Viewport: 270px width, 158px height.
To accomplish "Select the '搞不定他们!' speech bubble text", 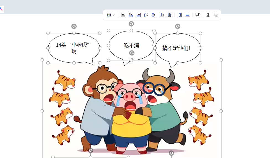I will 176,48.
